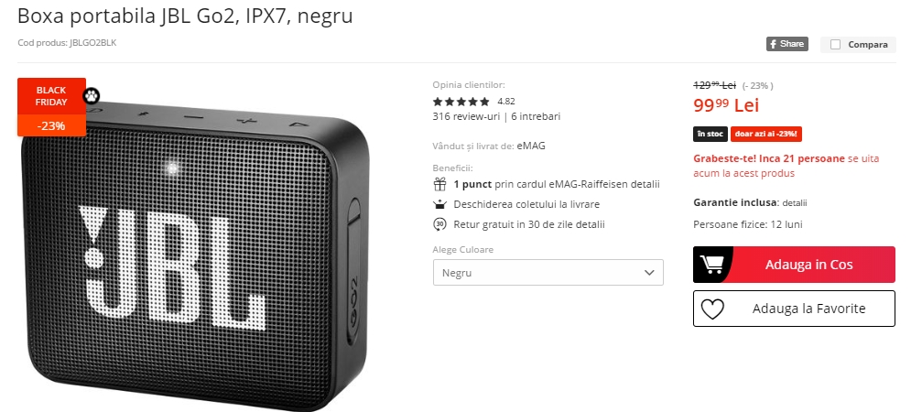Tick the Compara checkbox

click(835, 45)
